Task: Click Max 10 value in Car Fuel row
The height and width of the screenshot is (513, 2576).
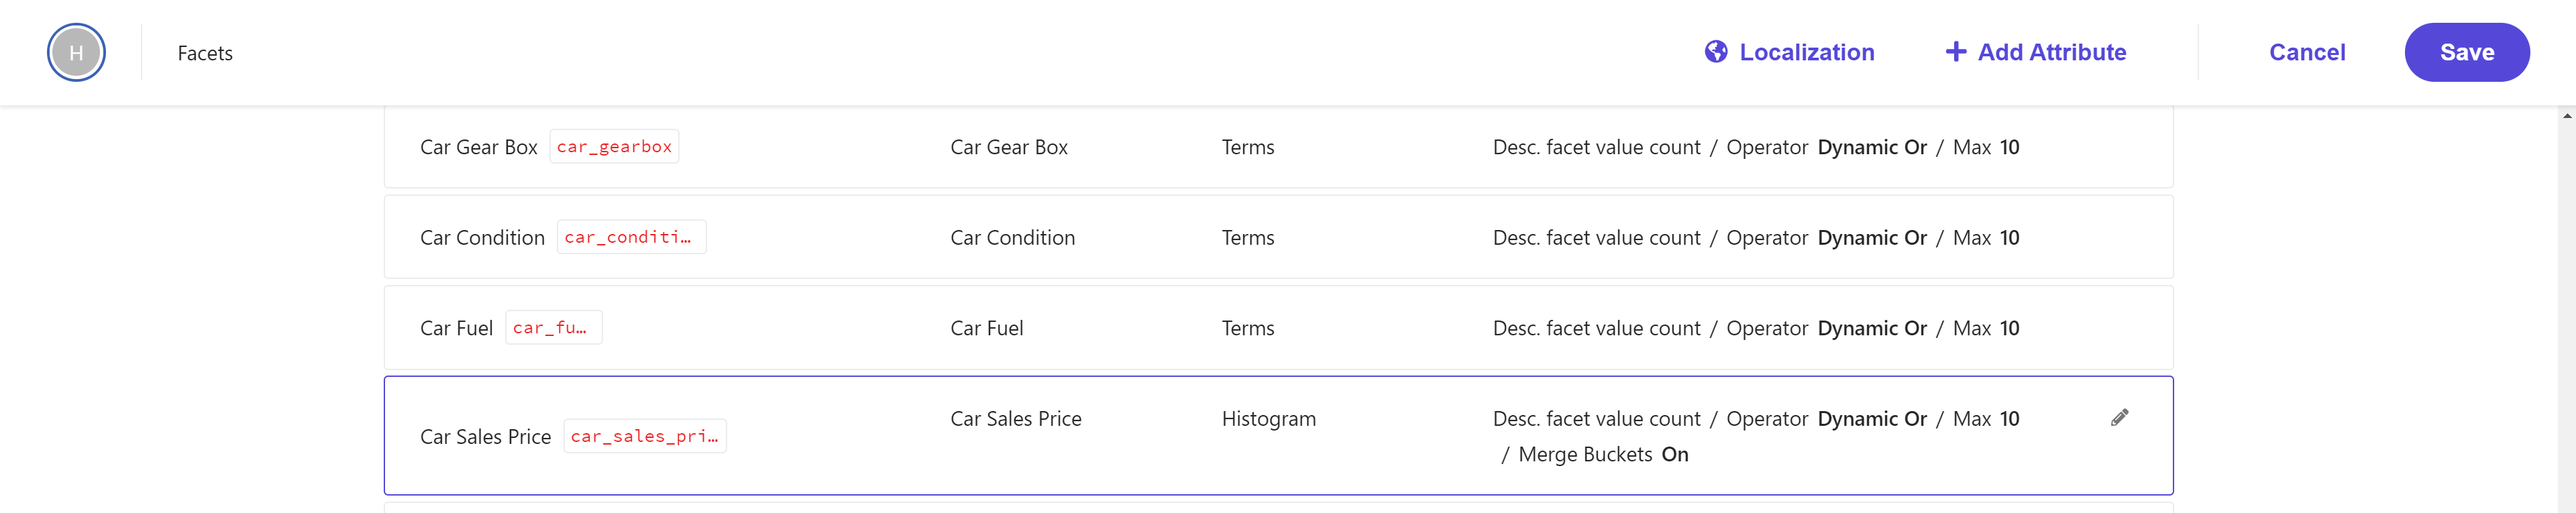Action: [1986, 328]
